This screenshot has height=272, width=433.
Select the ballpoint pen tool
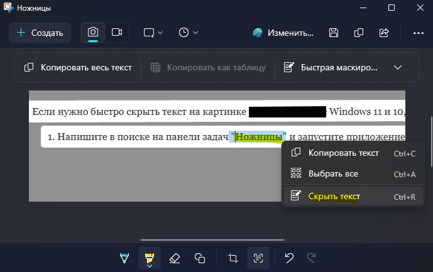click(124, 258)
